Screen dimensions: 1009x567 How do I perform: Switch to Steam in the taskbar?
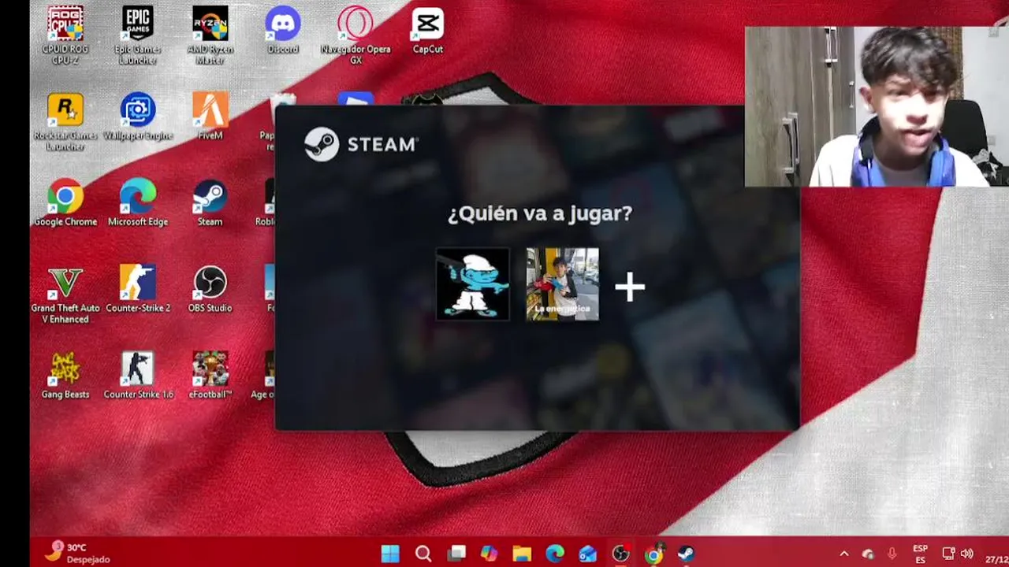[x=686, y=554]
